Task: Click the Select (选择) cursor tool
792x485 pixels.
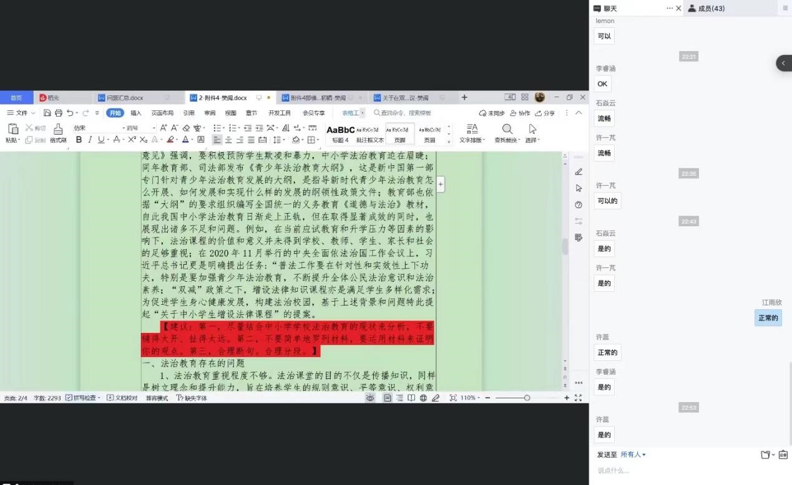Action: click(x=532, y=133)
